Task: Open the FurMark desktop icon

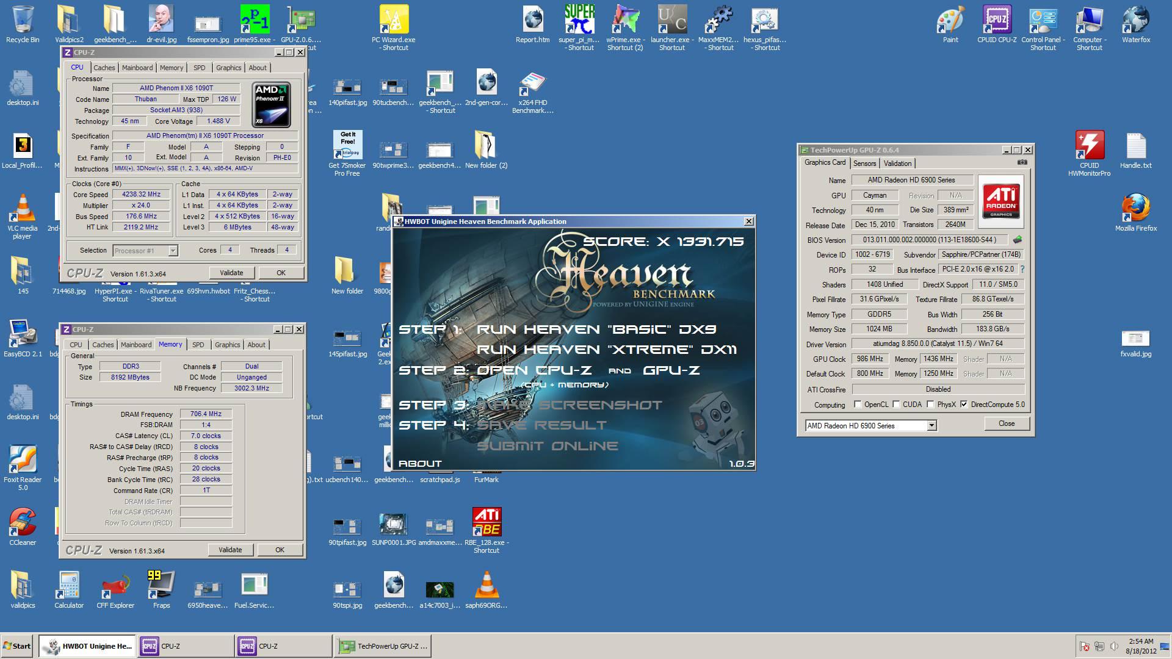Action: 486,480
